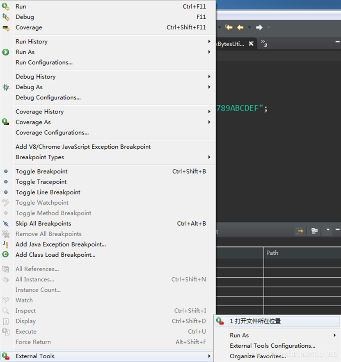The height and width of the screenshot is (362, 341).
Task: Launch 1 打开文件所在位置 external tool
Action: coord(277,321)
